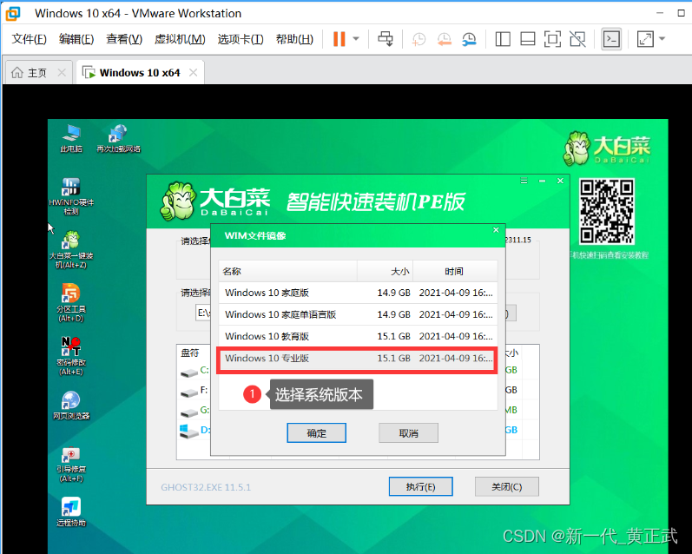Open snapshot manager wrench icon
The image size is (692, 554).
click(x=469, y=39)
